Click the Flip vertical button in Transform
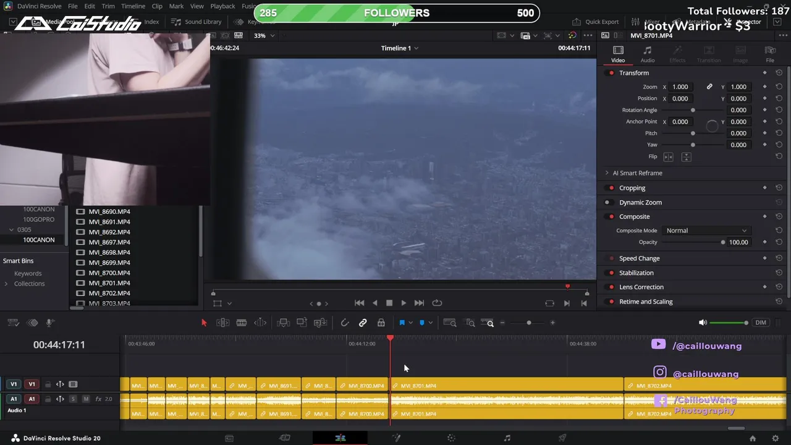 686,157
